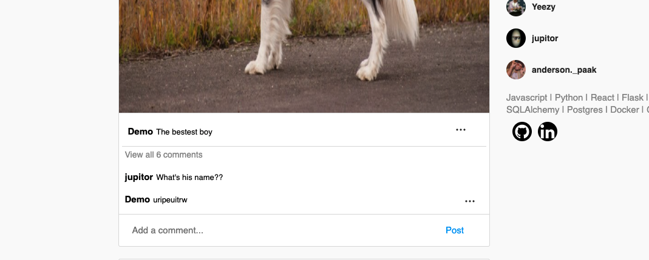
Task: Open Demo's profile from post caption
Action: (140, 132)
